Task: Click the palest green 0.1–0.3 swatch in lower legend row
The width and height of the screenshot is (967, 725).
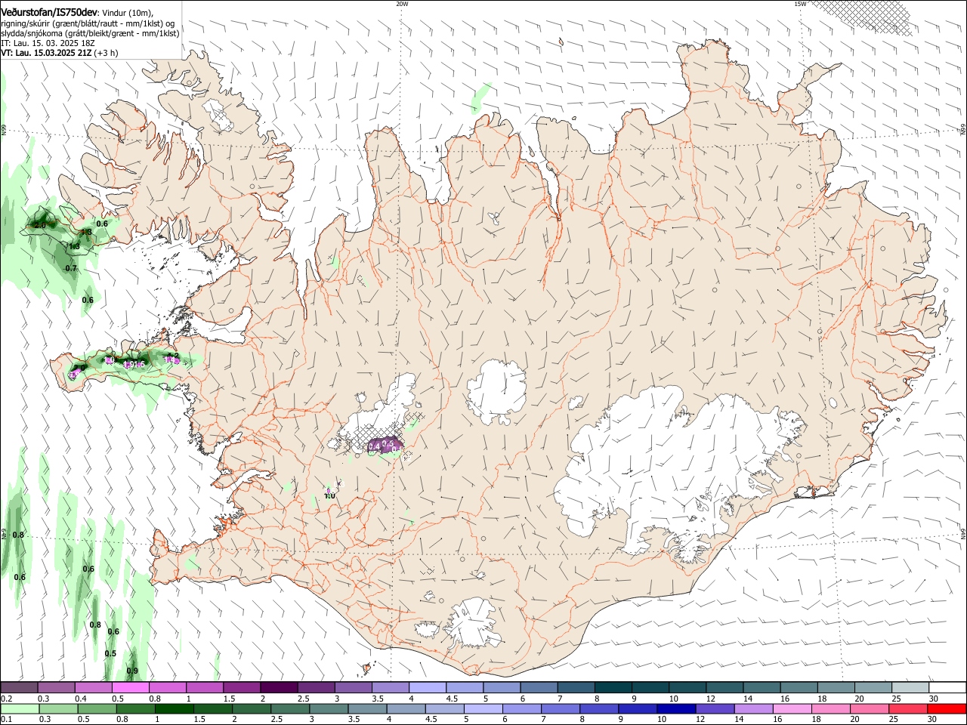Action: (x=20, y=708)
